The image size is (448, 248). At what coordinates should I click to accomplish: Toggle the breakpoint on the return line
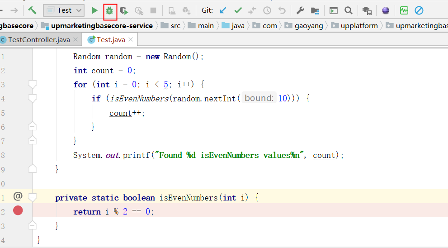[x=18, y=211]
